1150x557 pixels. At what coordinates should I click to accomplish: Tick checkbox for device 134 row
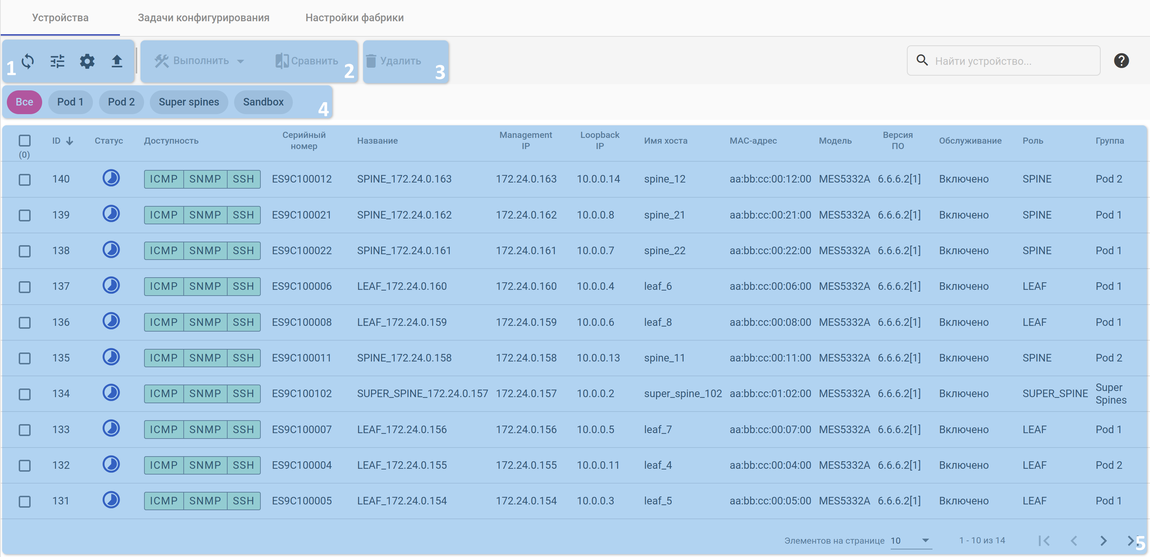[24, 395]
